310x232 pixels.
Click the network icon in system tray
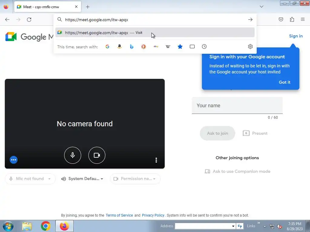(272, 226)
